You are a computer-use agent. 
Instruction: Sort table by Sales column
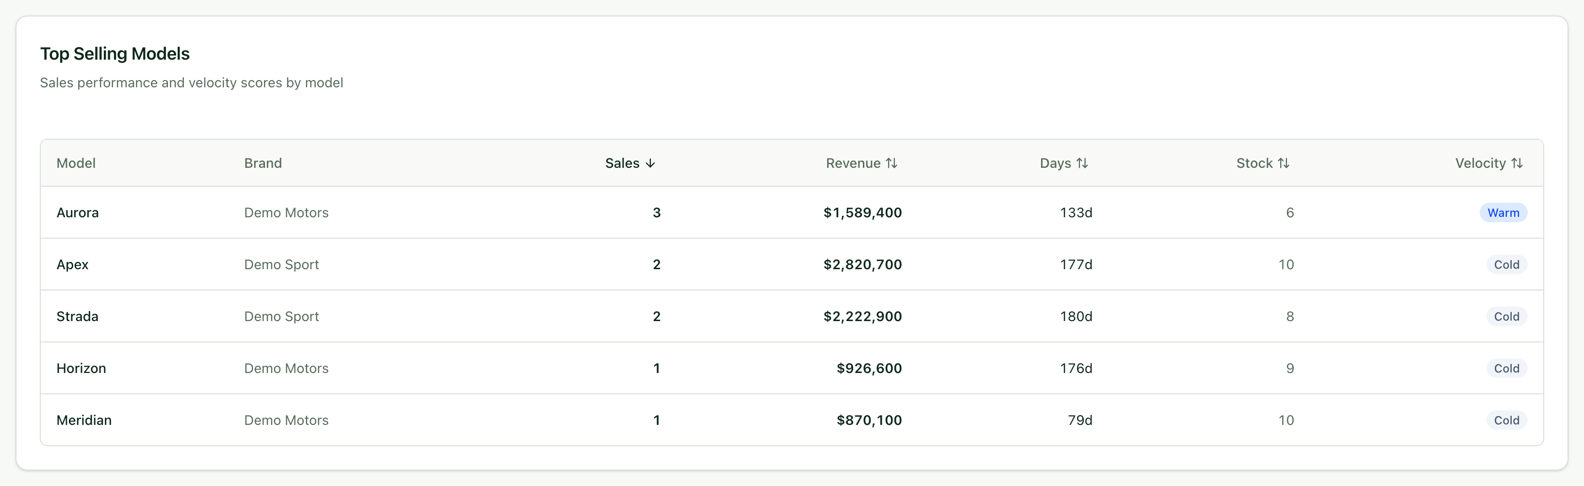click(x=630, y=163)
